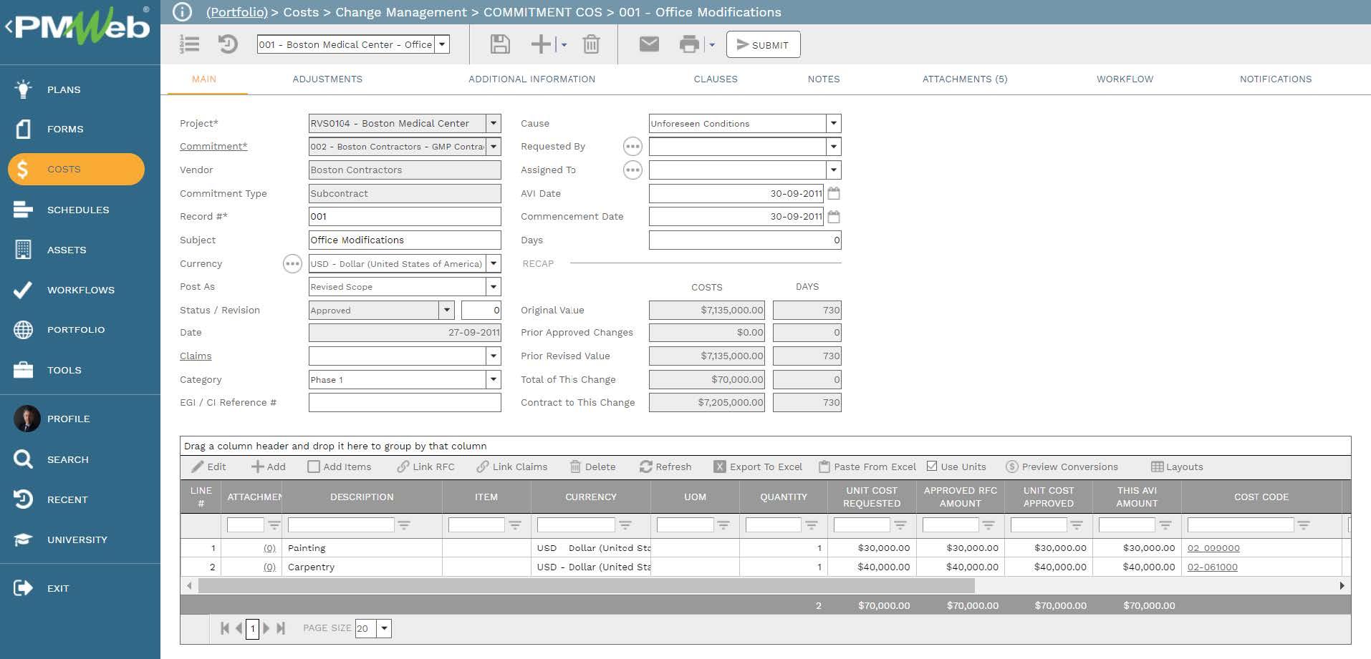This screenshot has height=659, width=1371.
Task: Toggle the Use Units checkbox
Action: tap(932, 466)
